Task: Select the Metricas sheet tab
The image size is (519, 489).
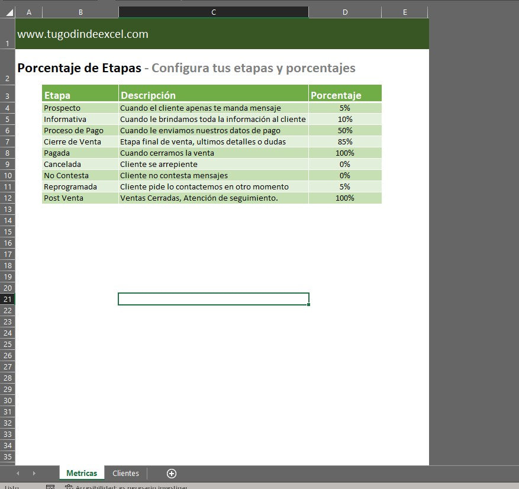Action: (x=82, y=474)
